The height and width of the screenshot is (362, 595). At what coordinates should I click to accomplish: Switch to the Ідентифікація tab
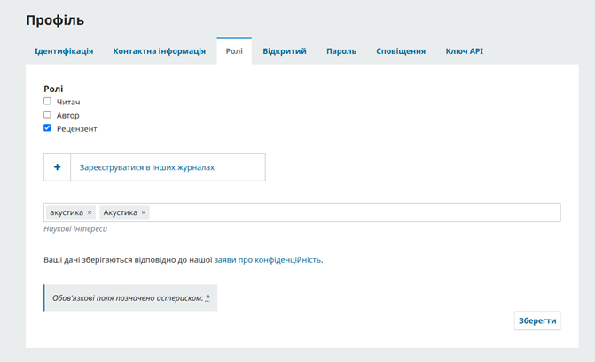(x=64, y=51)
